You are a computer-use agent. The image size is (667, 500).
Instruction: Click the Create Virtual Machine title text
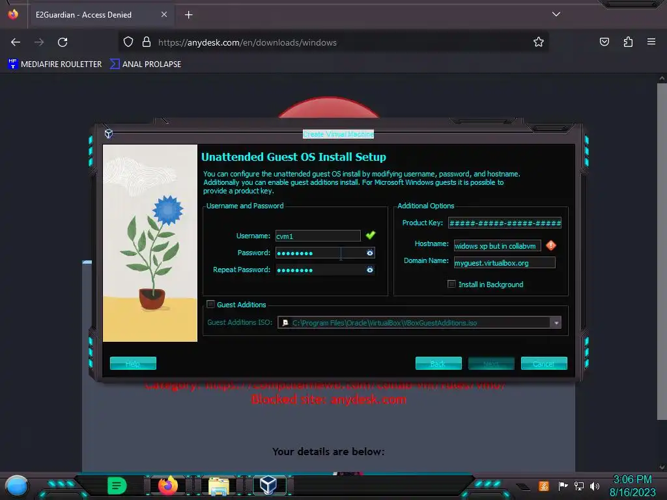(x=338, y=134)
